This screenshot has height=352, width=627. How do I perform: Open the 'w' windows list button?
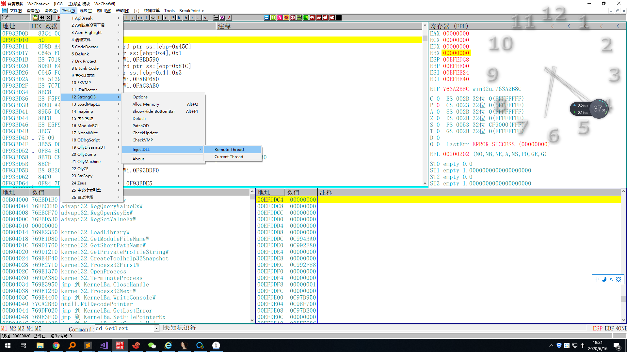pyautogui.click(x=153, y=18)
